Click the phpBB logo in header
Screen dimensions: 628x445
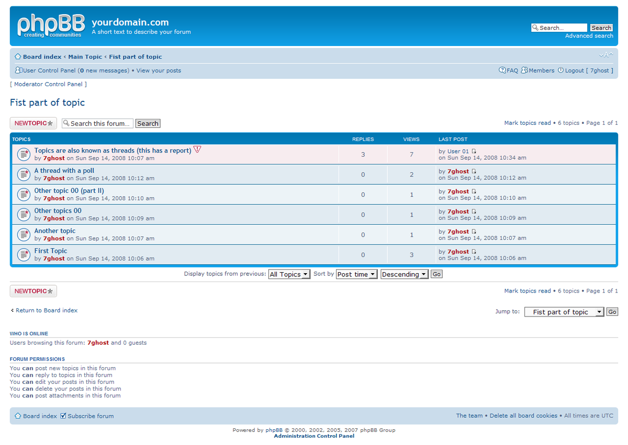coord(50,26)
